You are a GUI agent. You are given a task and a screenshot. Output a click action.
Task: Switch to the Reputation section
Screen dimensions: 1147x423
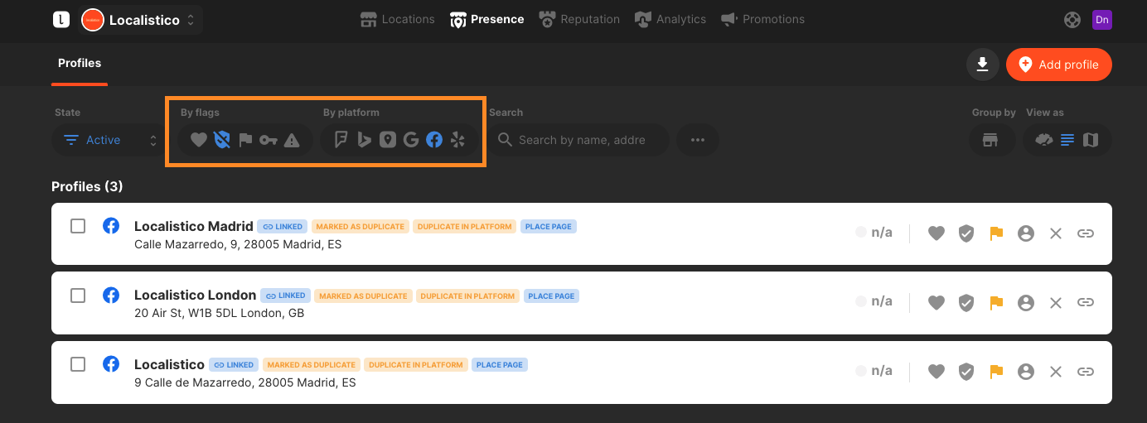pyautogui.click(x=579, y=19)
